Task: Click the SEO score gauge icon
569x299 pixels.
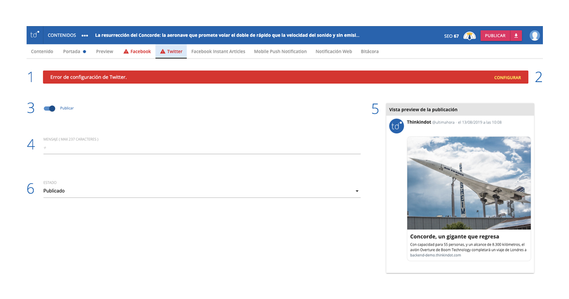Action: 469,36
